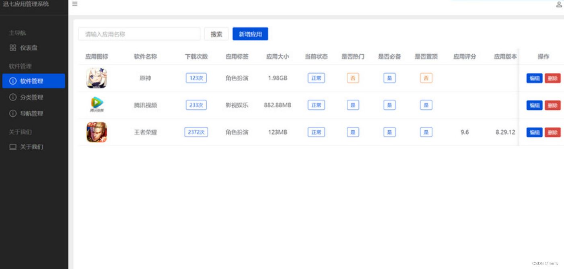Viewport: 564px width, 269px height.
Task: Click the application name search input field
Action: (139, 34)
